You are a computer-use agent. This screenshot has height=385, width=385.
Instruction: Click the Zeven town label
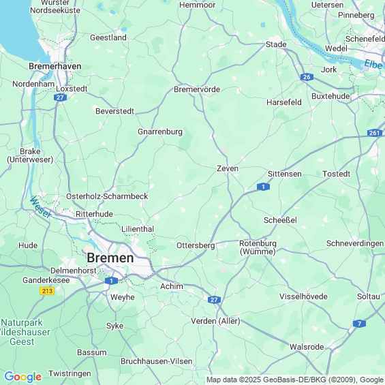point(228,168)
